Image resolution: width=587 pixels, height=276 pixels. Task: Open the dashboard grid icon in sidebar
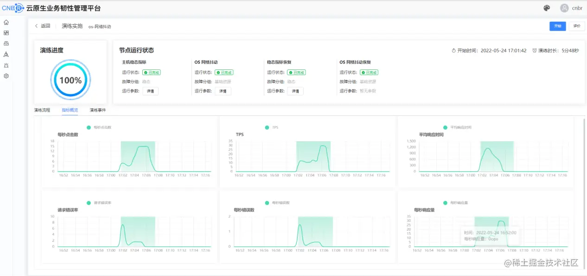[x=6, y=33]
